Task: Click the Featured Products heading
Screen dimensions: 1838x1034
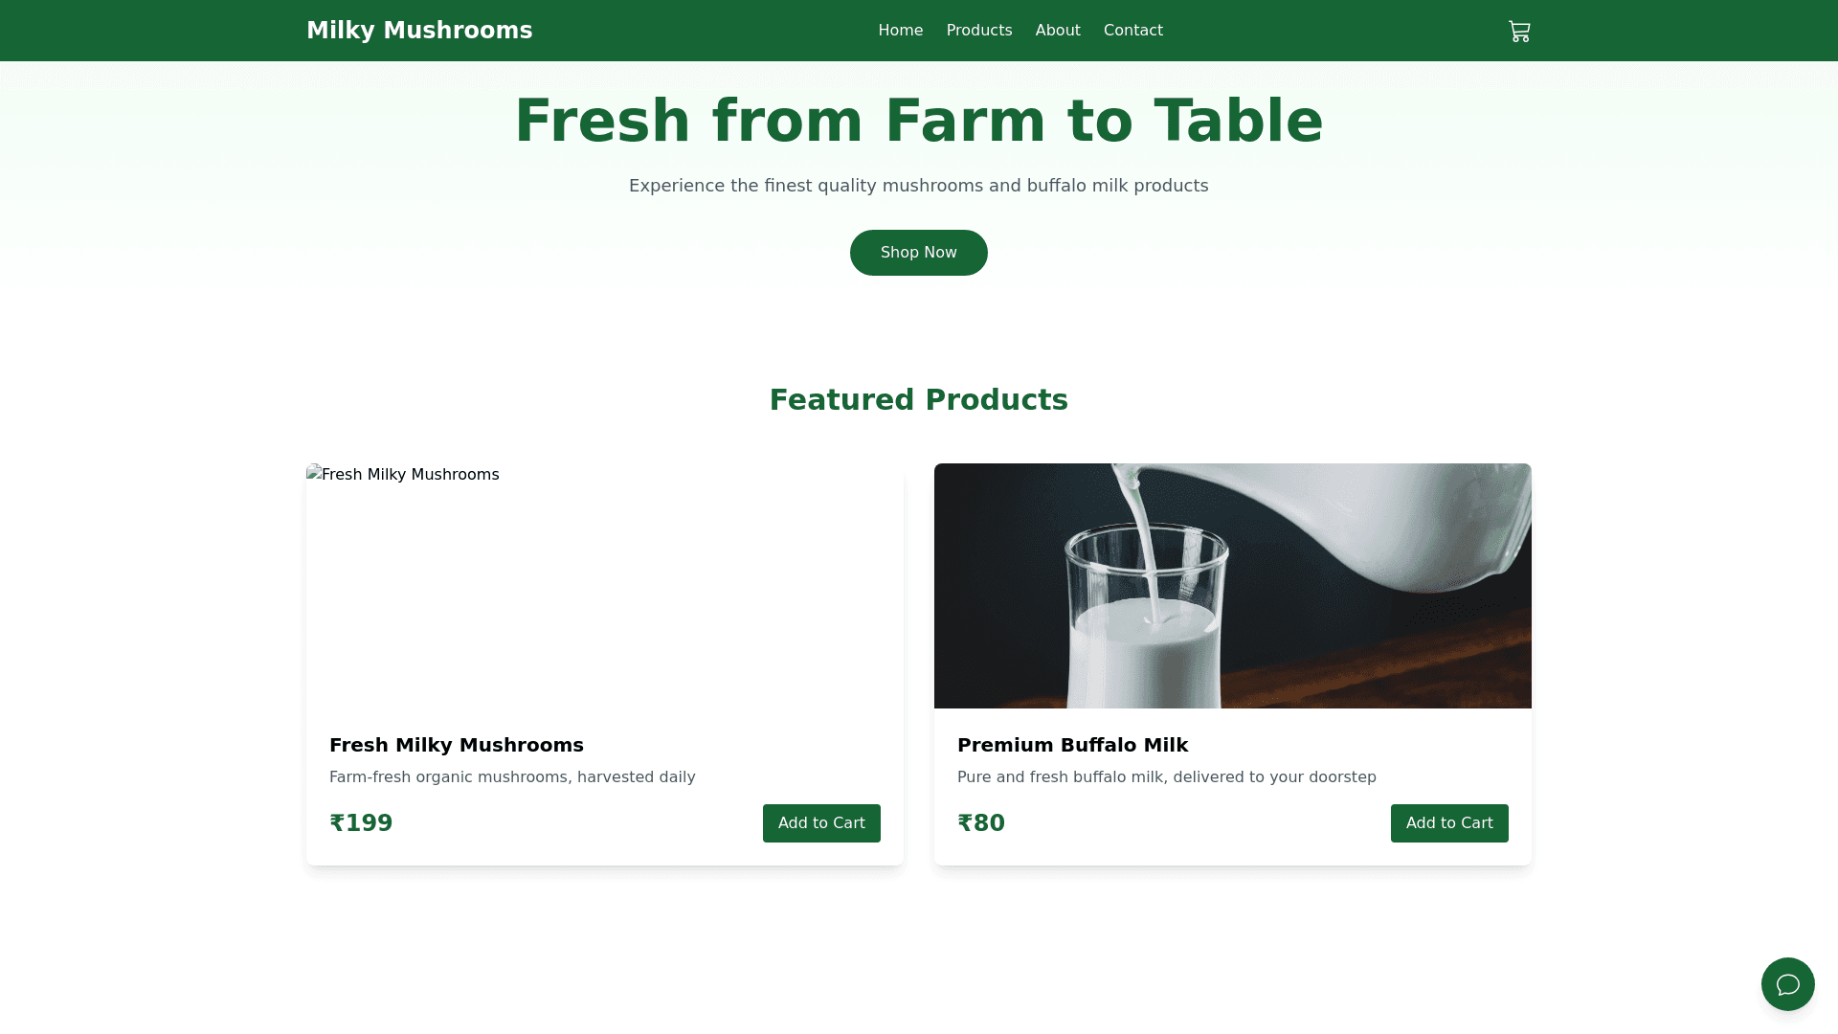Action: click(x=918, y=400)
